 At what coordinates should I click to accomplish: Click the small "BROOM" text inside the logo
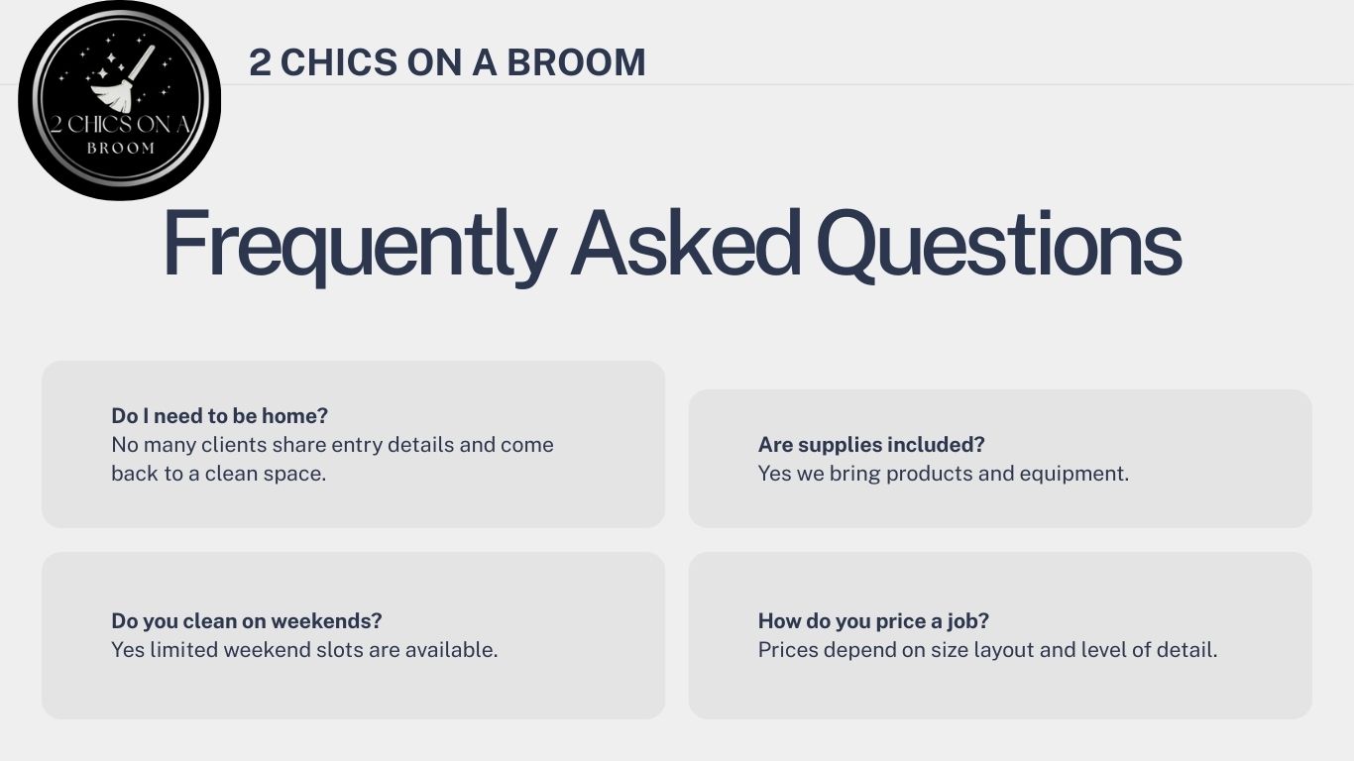tap(121, 149)
